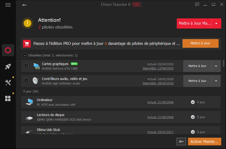Click the Lecteurs de disque drive icon
226x149 pixels.
tap(29, 118)
